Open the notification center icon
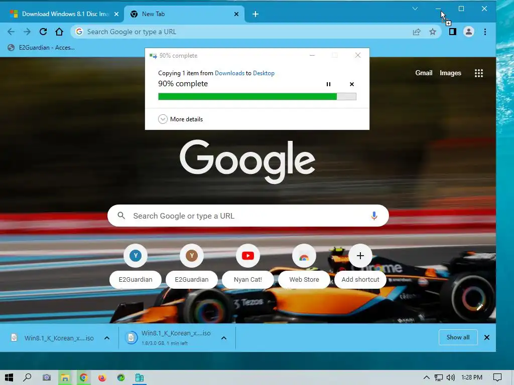 [x=497, y=377]
